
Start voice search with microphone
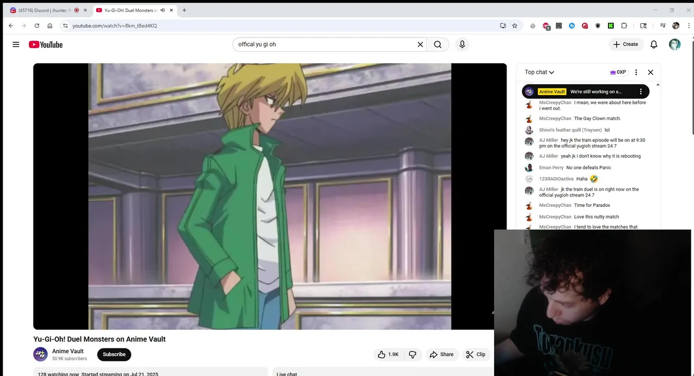click(x=462, y=44)
